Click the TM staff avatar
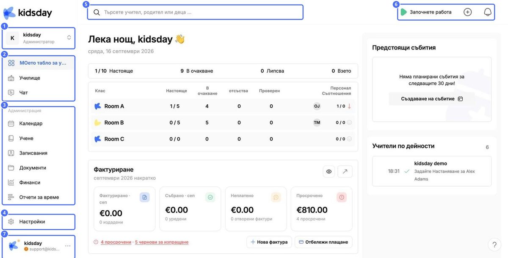508x258 pixels. coord(317,122)
